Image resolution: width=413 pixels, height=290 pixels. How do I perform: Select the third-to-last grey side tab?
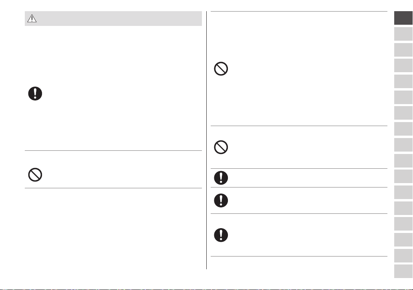[403, 240]
